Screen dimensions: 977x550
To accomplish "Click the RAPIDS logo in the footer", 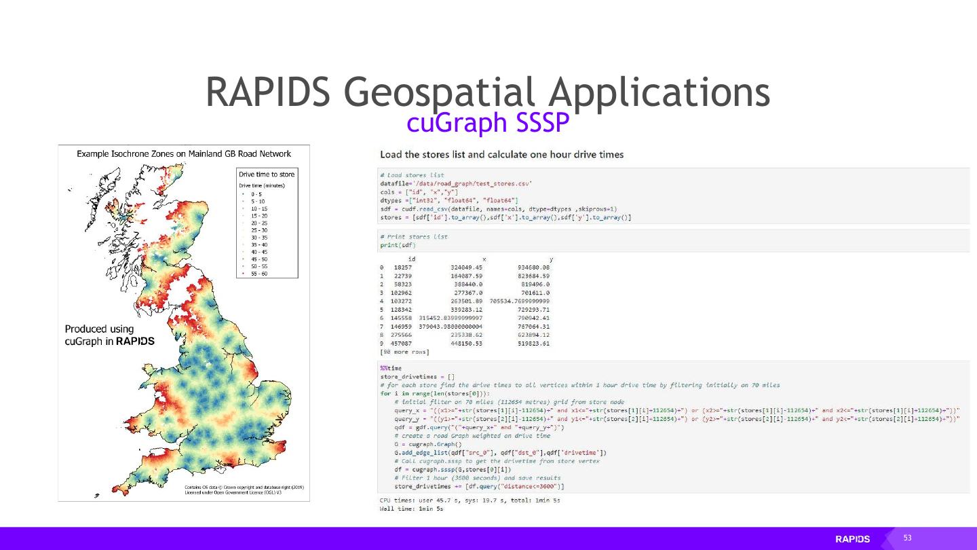I will click(x=852, y=539).
